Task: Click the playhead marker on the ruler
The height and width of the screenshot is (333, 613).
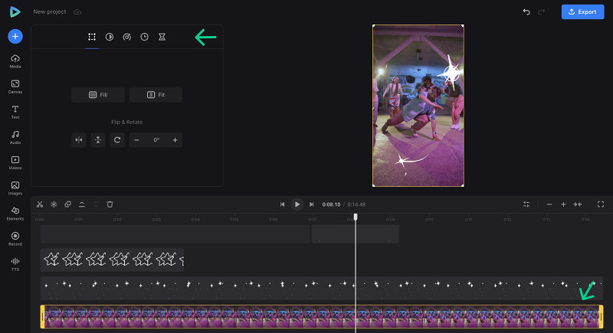Action: [356, 217]
